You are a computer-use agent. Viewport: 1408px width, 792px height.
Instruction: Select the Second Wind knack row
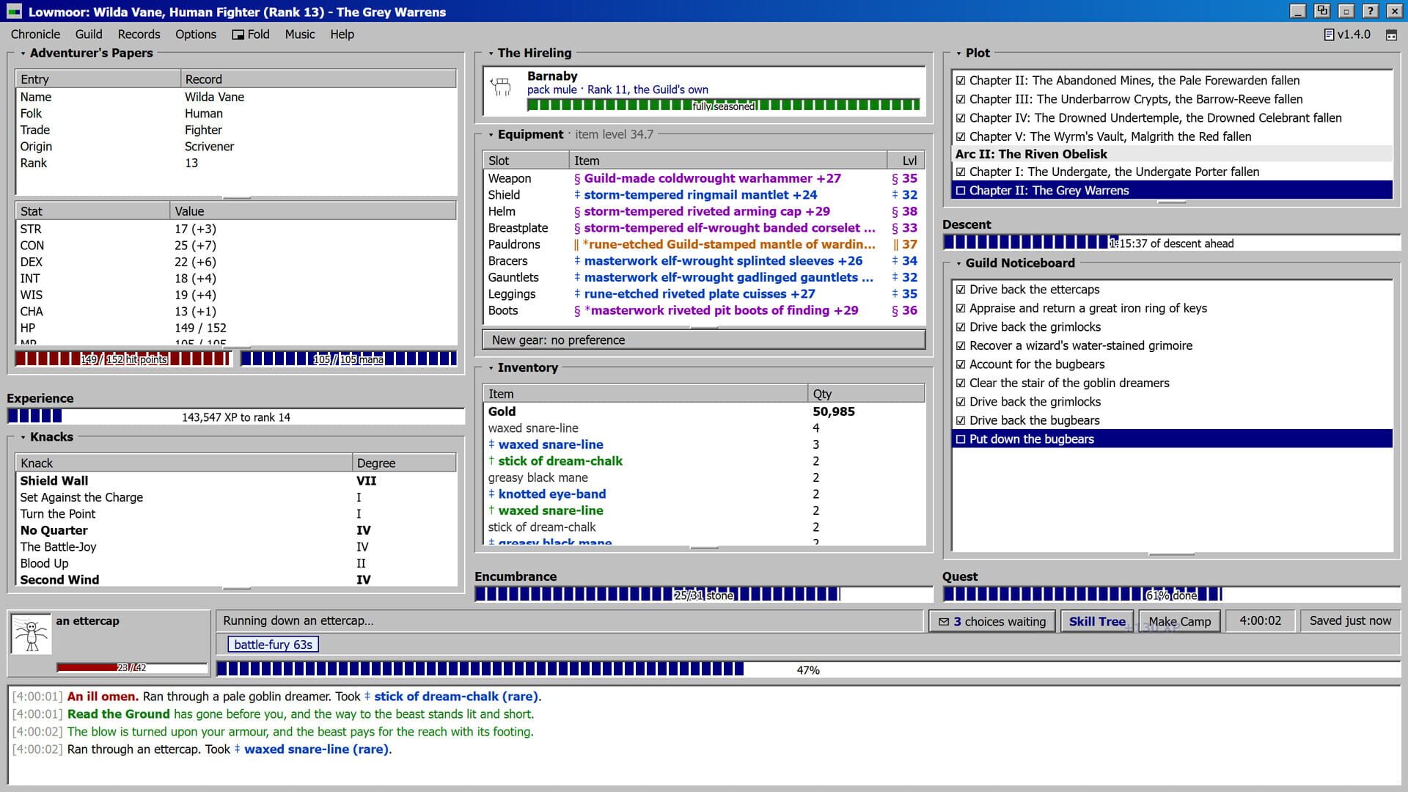tap(235, 580)
